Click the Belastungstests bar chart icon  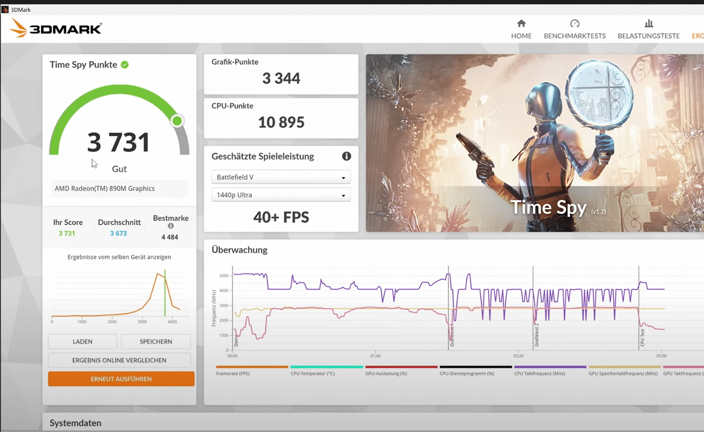pos(648,23)
